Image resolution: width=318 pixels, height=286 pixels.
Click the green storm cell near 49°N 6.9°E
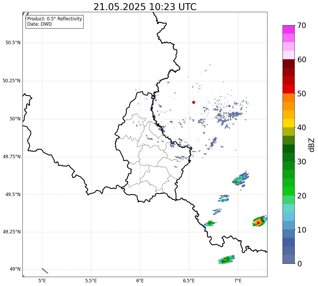226,260
